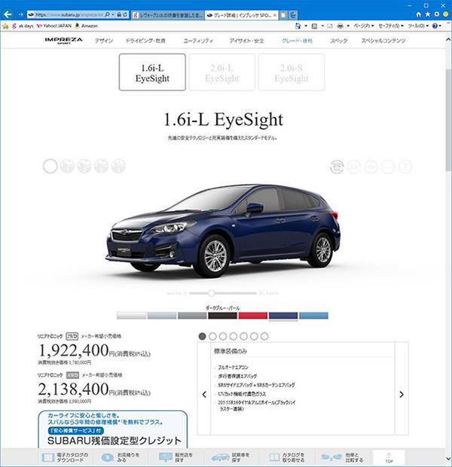Open the スペシャルコンテンツ nav menu item

383,41
